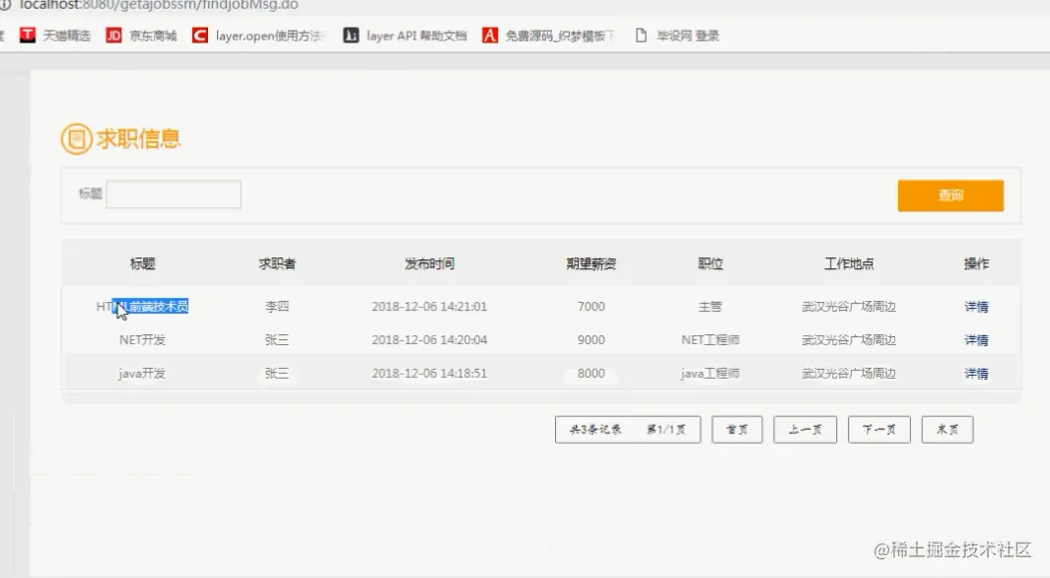Open the 免费源码_织梦模板 bookmark icon

tap(490, 36)
